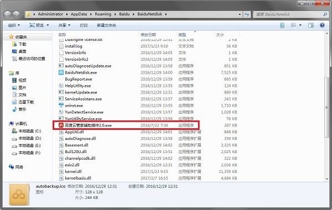Click the vertical scrollbar of file list
This screenshot has height=210, width=332.
point(326,106)
